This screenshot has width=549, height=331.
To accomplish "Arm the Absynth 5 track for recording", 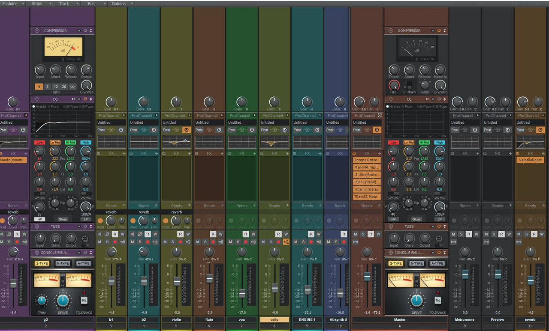I will click(x=344, y=242).
